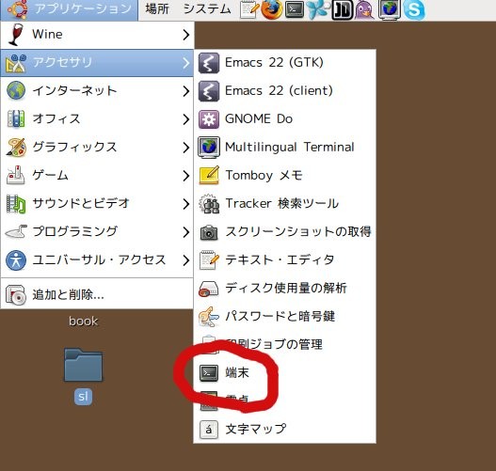Select スクリーンショットの取得
496x471 pixels.
[284, 231]
